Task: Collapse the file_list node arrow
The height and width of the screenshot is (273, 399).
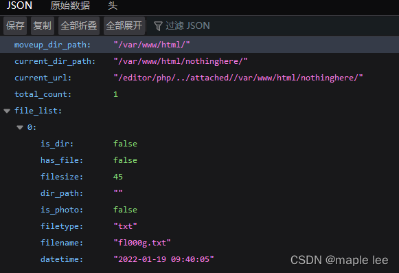Action: [7, 111]
